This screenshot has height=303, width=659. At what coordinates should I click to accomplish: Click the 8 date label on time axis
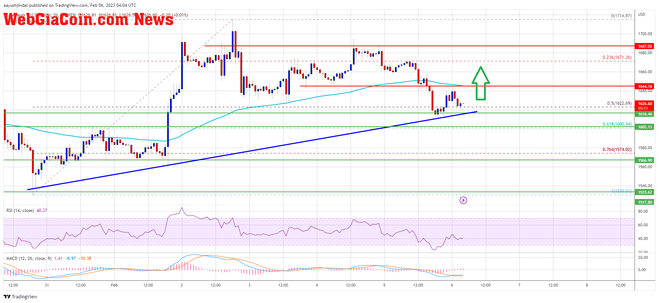coord(587,285)
